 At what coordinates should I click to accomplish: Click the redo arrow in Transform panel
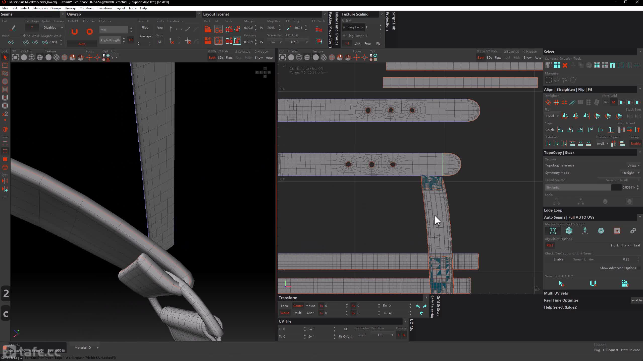click(x=425, y=306)
